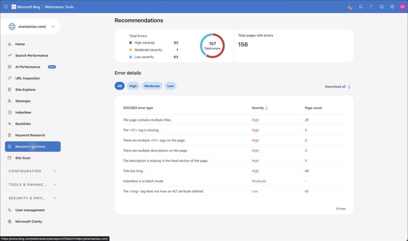Click the SEO/GEO error type column header
This screenshot has height=241, width=408.
coord(138,108)
